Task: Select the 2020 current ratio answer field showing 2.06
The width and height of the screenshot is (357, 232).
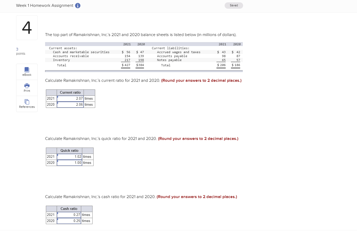Action: tap(70, 104)
